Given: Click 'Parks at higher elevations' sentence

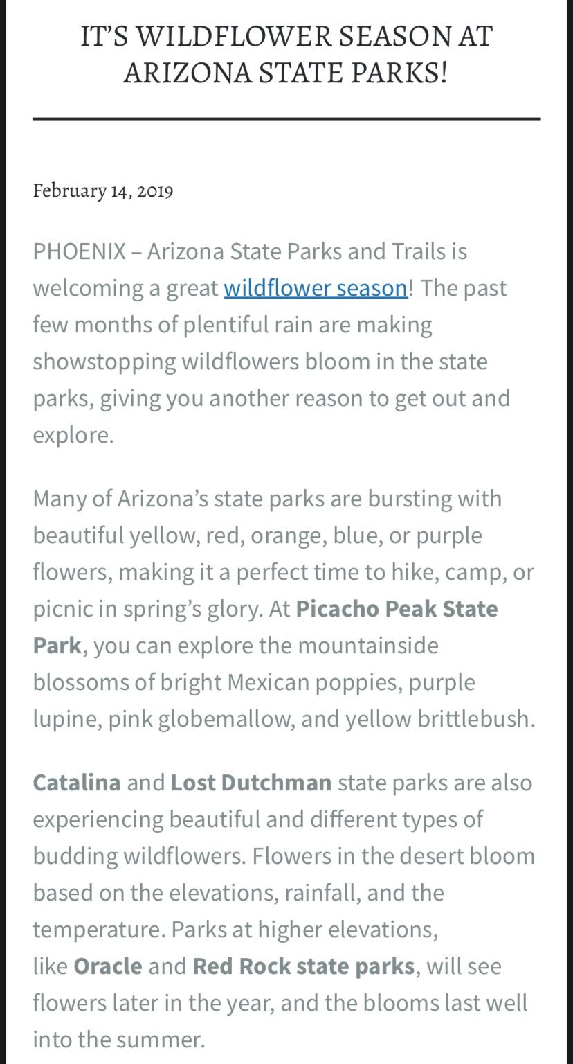Looking at the screenshot, I should tap(304, 929).
